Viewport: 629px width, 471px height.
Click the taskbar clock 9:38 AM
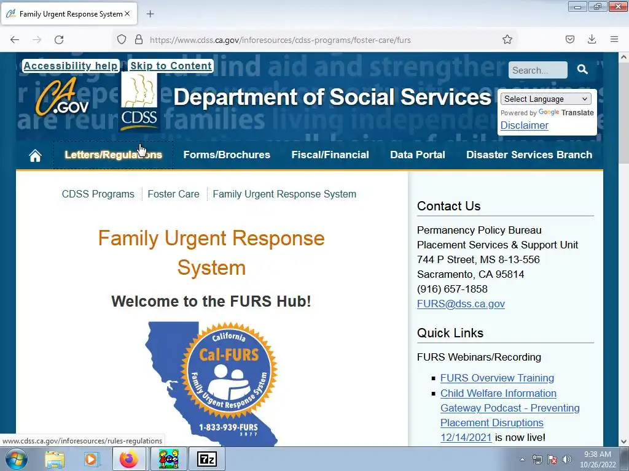click(597, 454)
